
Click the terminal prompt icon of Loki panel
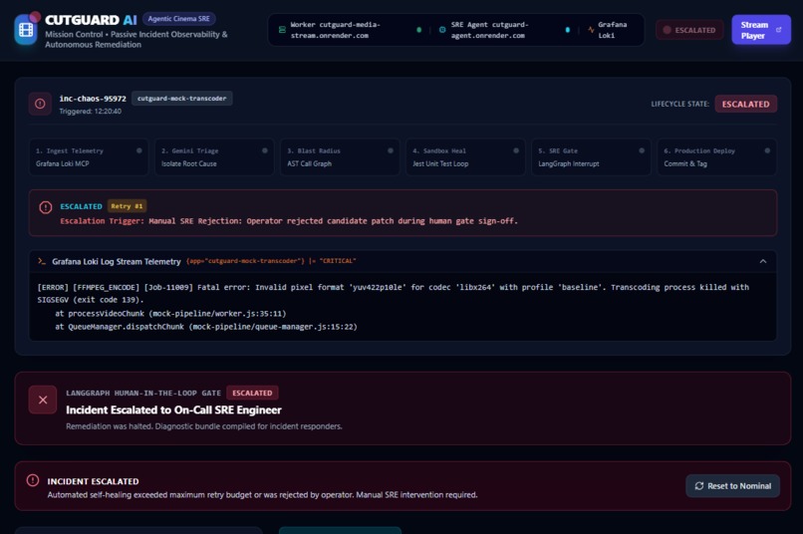[x=42, y=261]
